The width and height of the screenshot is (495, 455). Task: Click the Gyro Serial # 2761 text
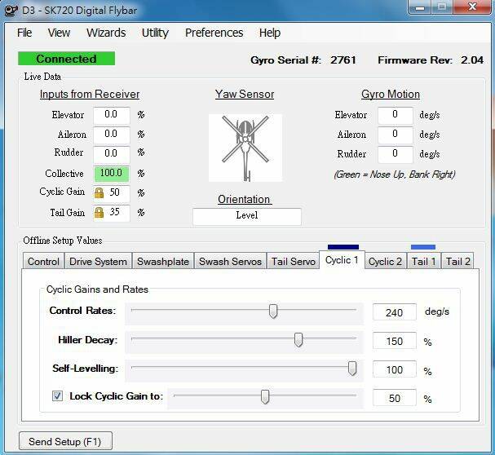(x=303, y=60)
